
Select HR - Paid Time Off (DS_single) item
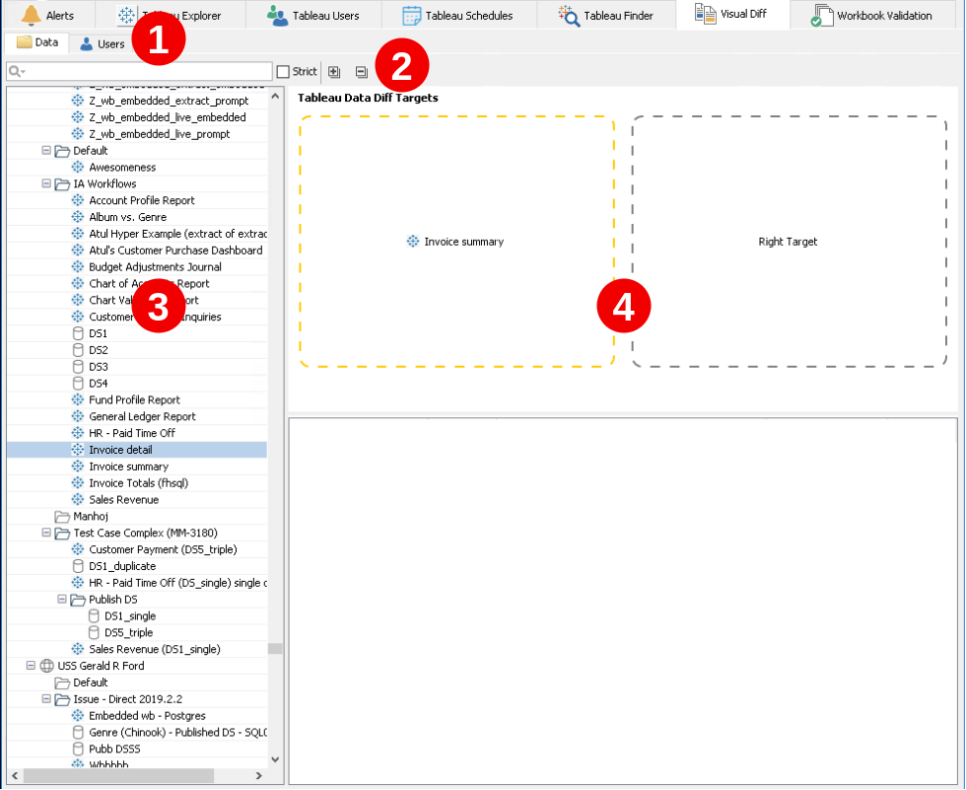coord(177,582)
